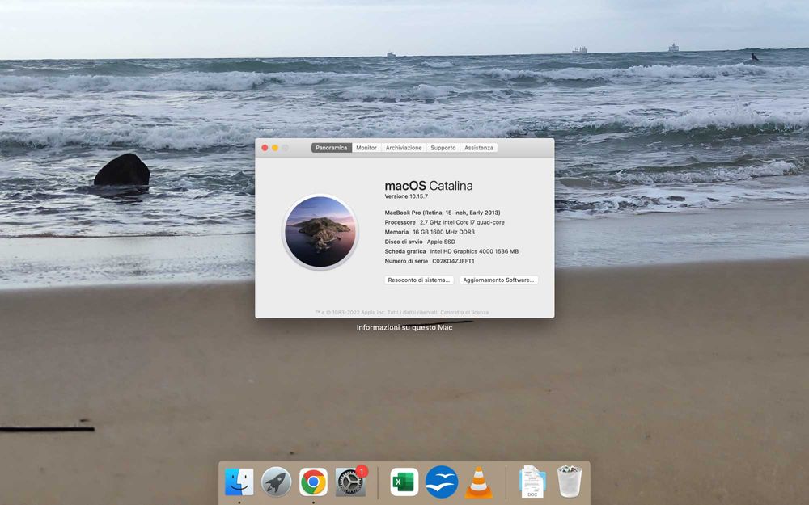Launch VLC media player cone icon

pos(479,482)
